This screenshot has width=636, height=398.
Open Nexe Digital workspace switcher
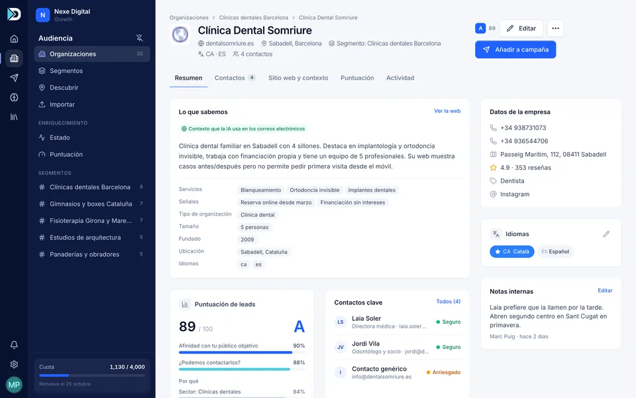pyautogui.click(x=64, y=15)
